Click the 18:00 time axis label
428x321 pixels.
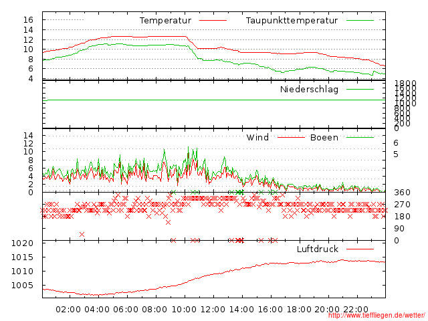(x=299, y=310)
